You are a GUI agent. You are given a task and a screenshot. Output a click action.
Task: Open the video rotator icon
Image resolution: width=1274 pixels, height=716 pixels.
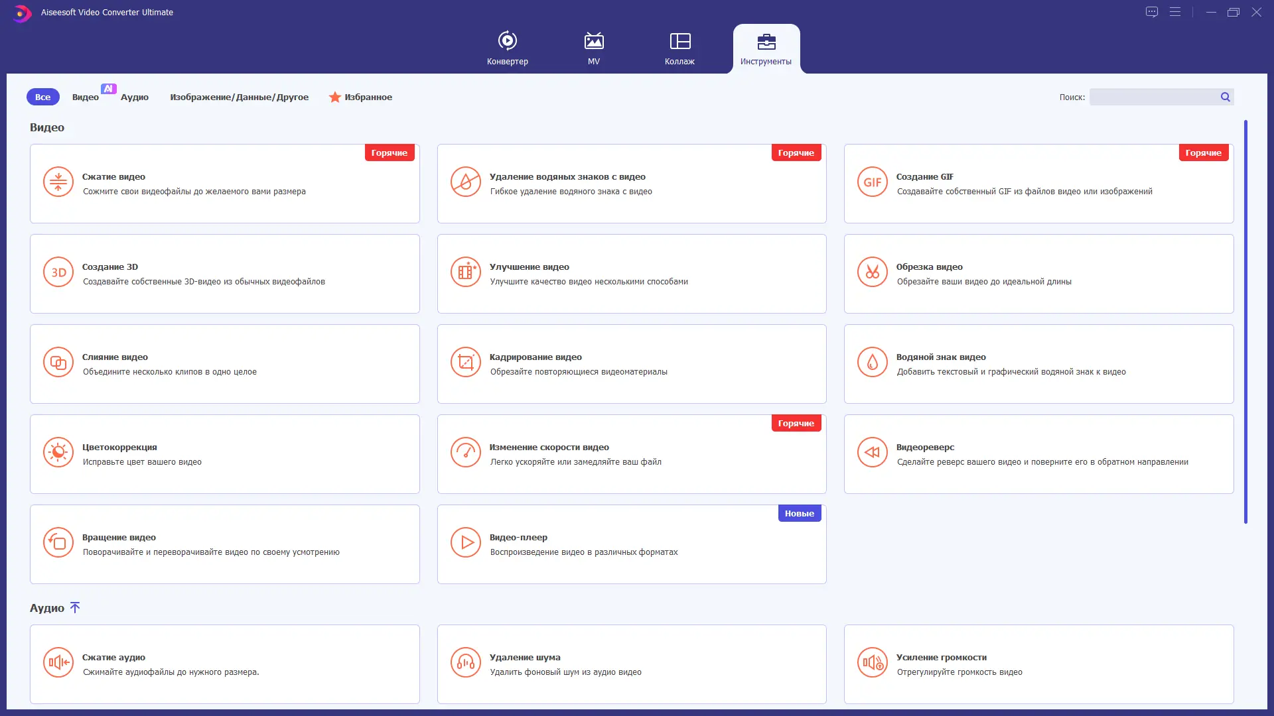[58, 542]
